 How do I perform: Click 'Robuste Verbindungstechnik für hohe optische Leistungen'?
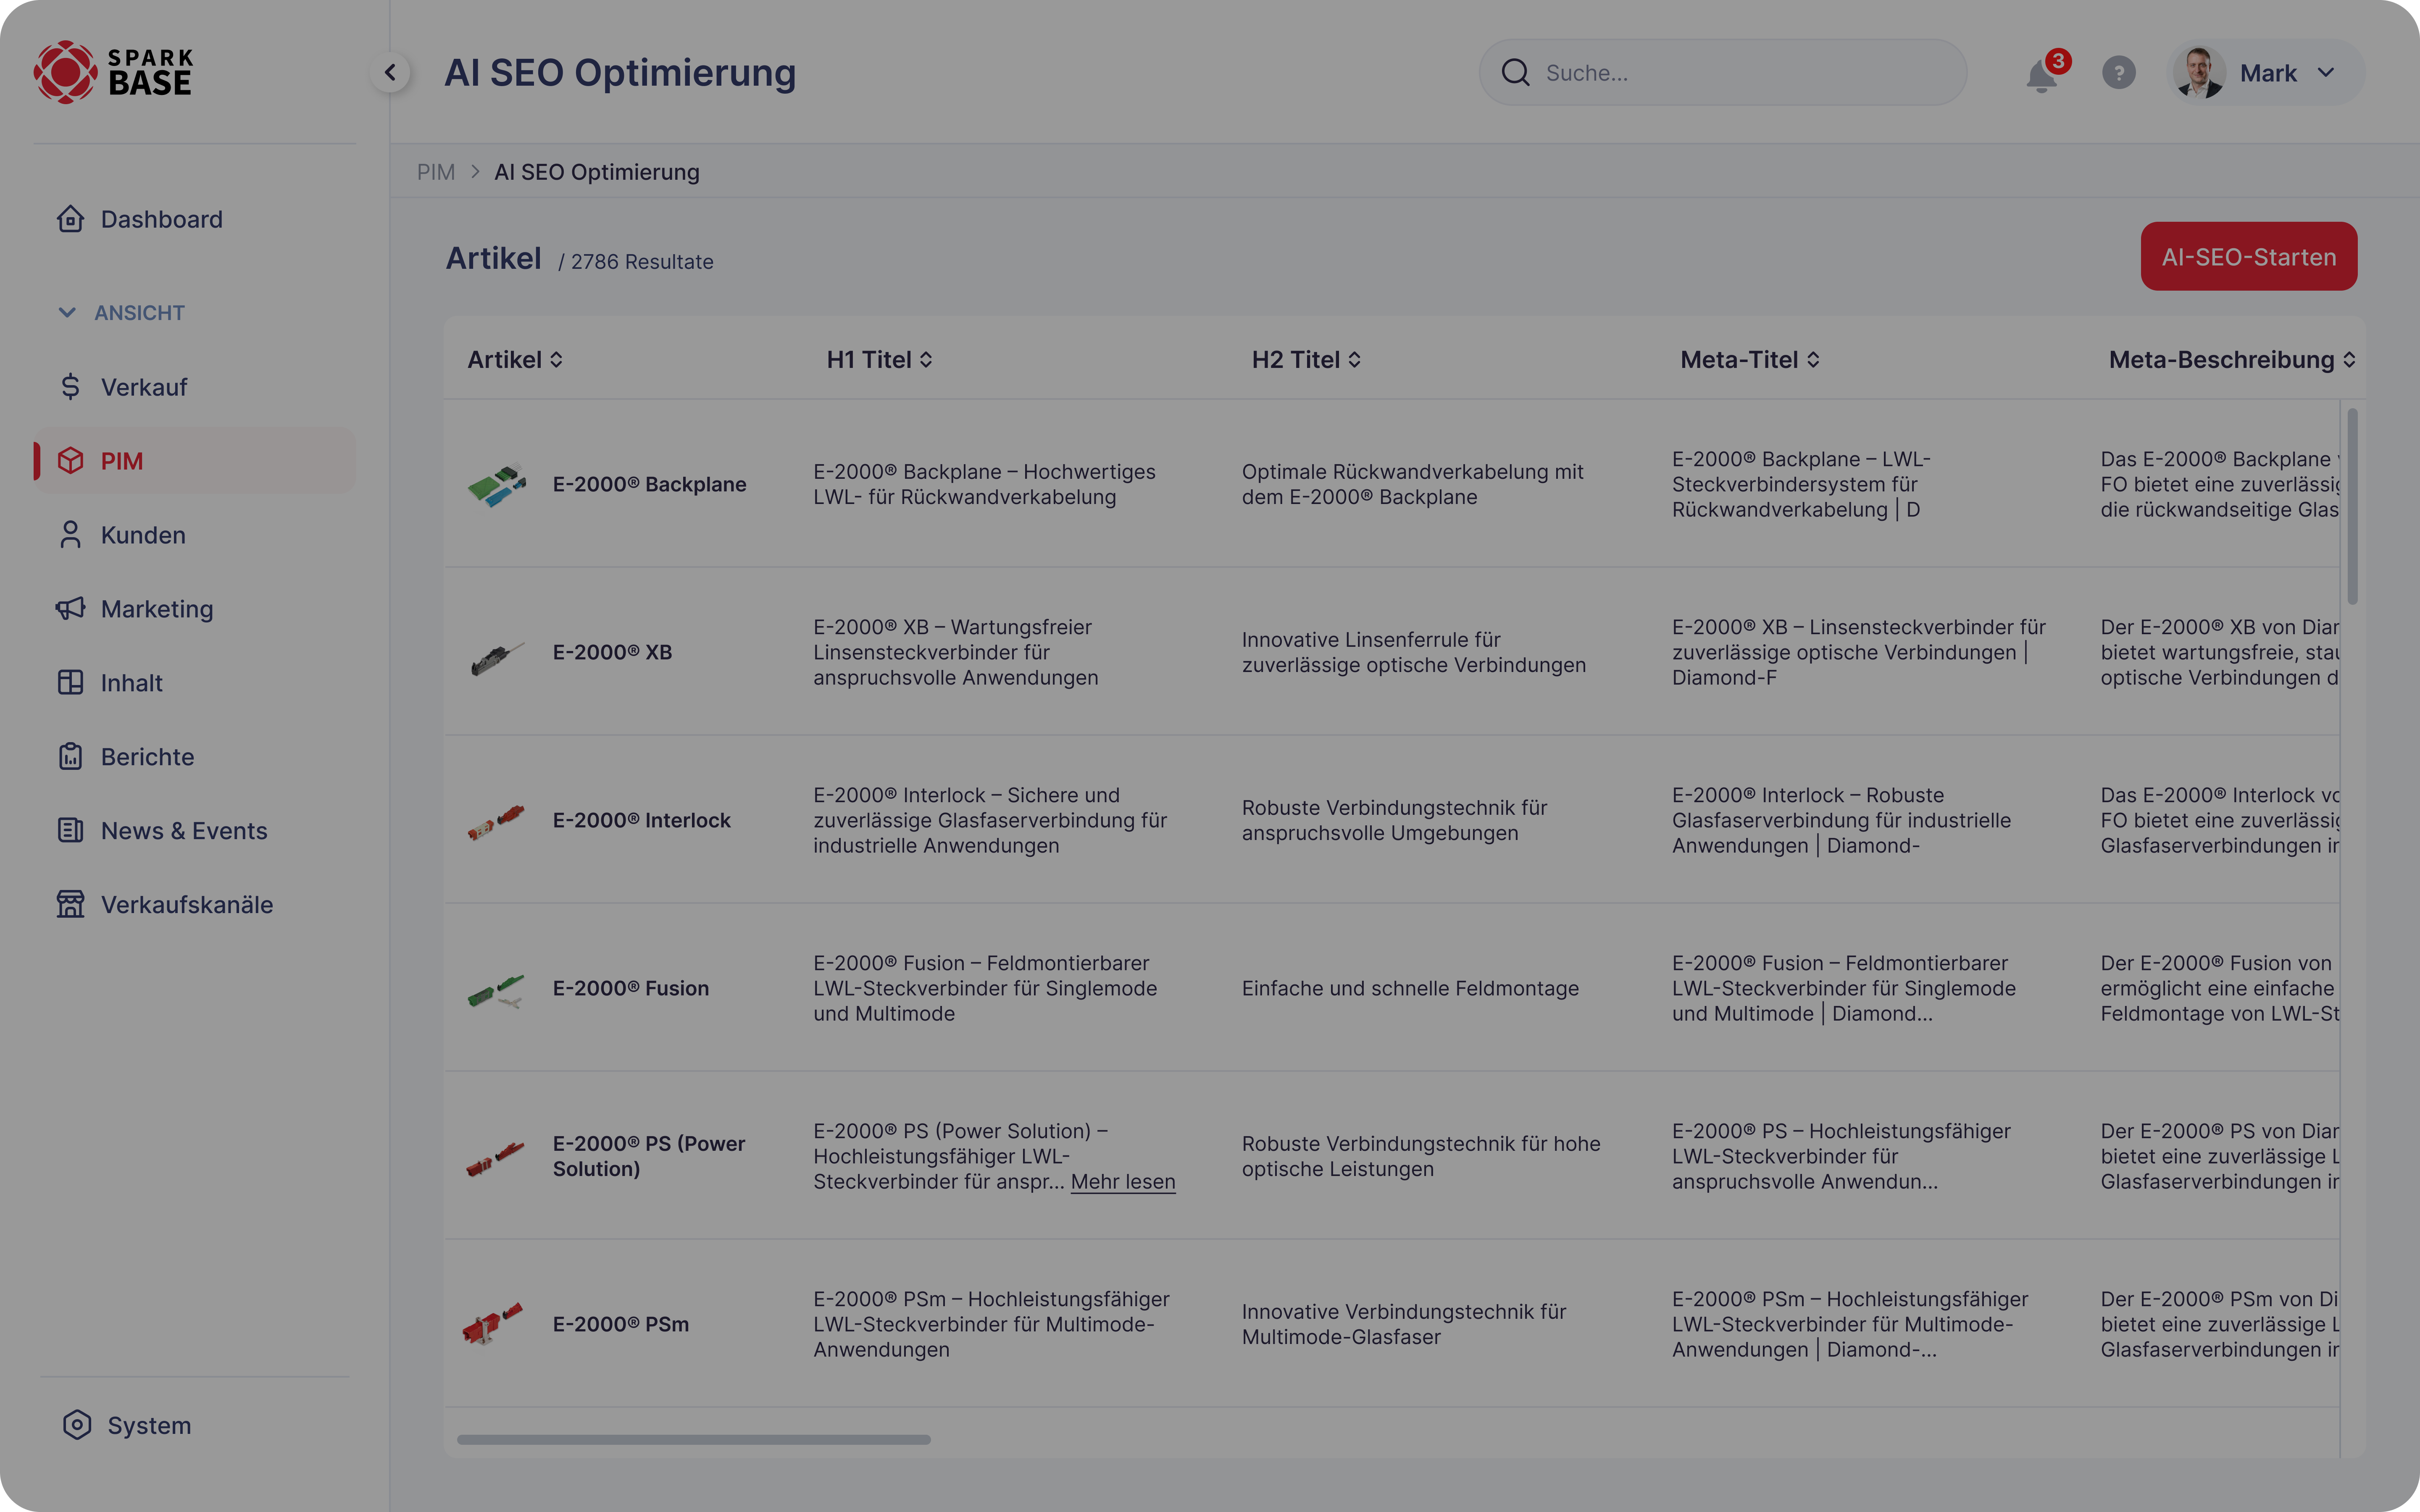pyautogui.click(x=1421, y=1156)
